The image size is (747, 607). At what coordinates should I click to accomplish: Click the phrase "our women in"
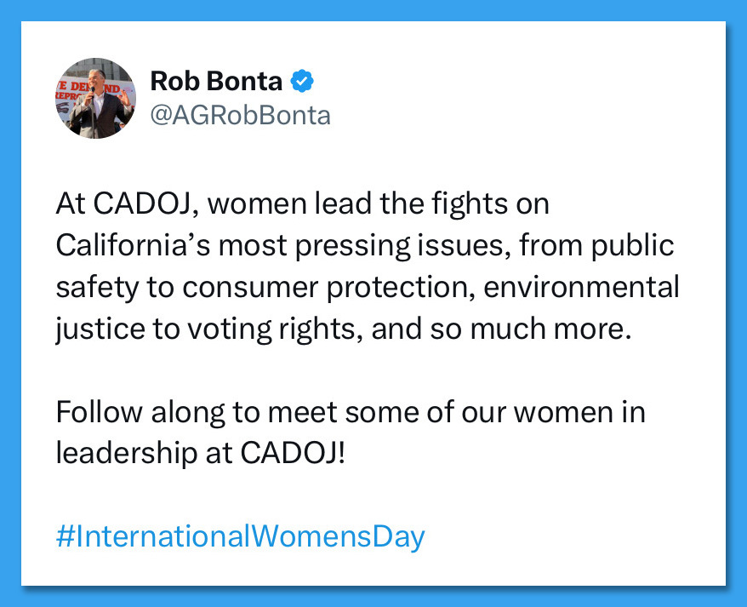pos(557,413)
